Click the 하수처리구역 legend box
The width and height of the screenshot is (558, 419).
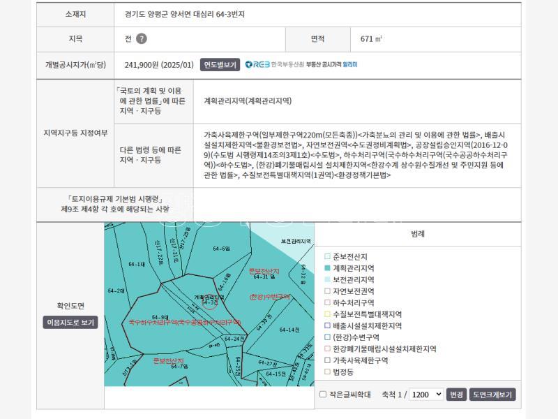[x=327, y=302]
